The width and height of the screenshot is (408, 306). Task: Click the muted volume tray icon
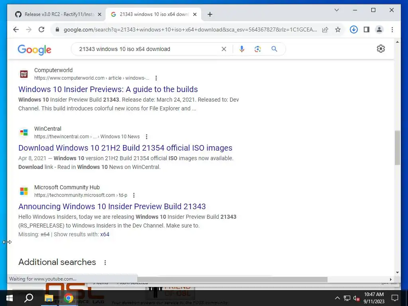coord(357,298)
